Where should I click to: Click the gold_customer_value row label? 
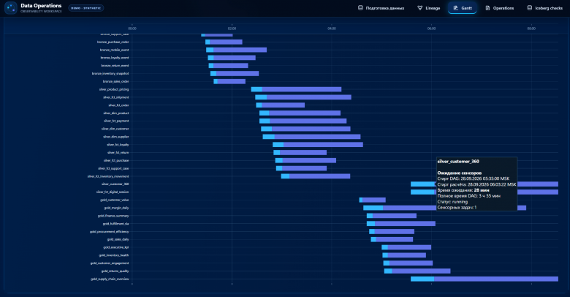pos(115,200)
